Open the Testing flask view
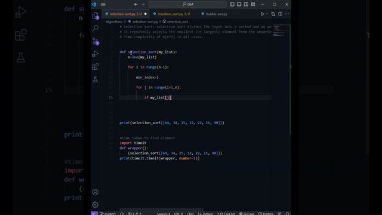 [95, 79]
